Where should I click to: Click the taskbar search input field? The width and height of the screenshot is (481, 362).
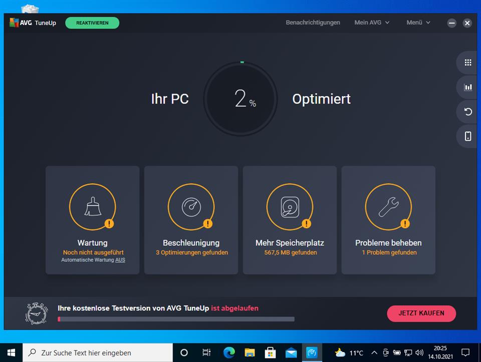98,353
